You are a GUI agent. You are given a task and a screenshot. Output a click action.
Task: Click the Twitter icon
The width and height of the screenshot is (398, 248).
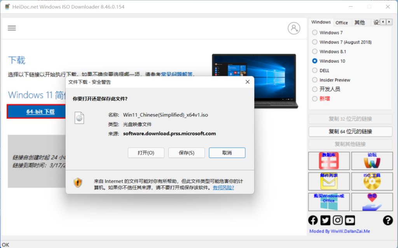pos(325,220)
